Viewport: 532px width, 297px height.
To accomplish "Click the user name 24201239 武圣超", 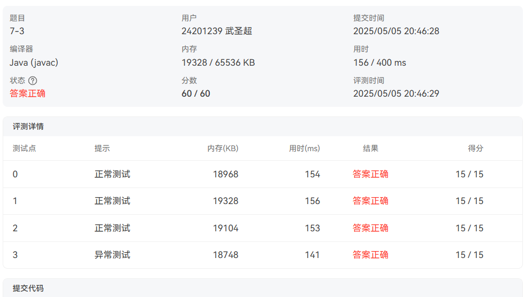I will pos(216,31).
